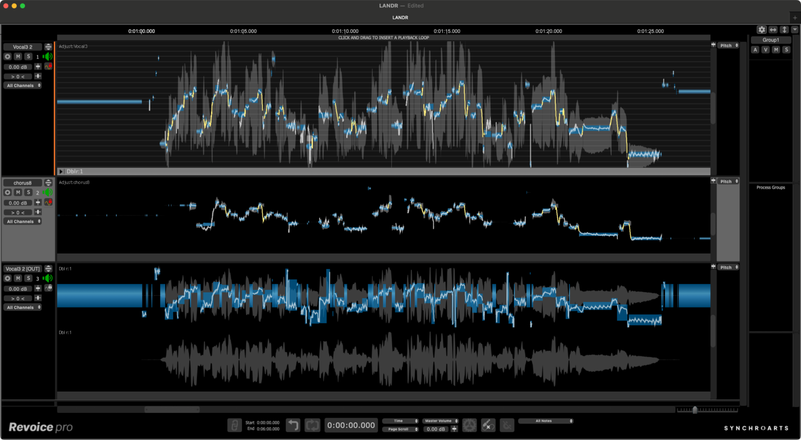Viewport: 801px width, 440px height.
Task: Open the settings gear on chorus8 track
Action: (7, 192)
